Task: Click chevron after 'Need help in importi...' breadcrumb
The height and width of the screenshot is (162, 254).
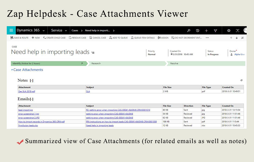Action: click(x=114, y=31)
